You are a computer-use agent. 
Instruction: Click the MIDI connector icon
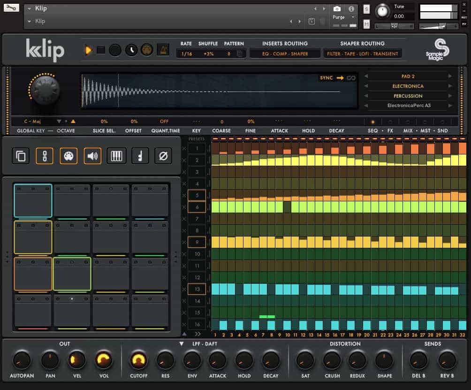[147, 50]
